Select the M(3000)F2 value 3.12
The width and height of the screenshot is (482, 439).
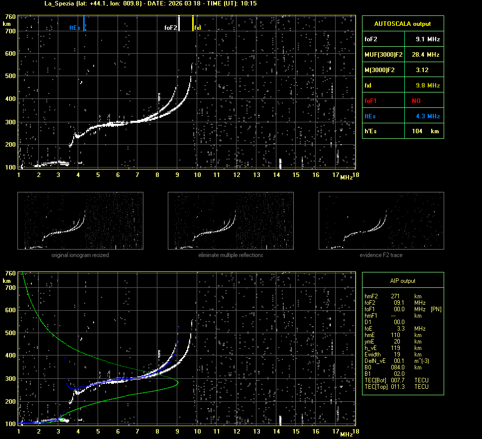tap(422, 70)
